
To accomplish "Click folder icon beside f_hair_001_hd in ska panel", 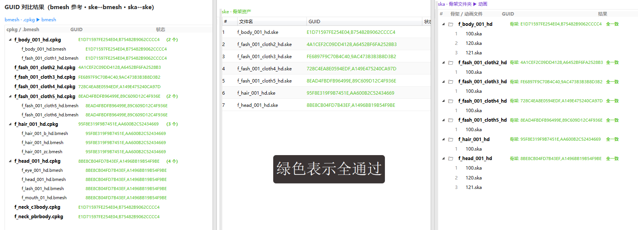I will (451, 140).
